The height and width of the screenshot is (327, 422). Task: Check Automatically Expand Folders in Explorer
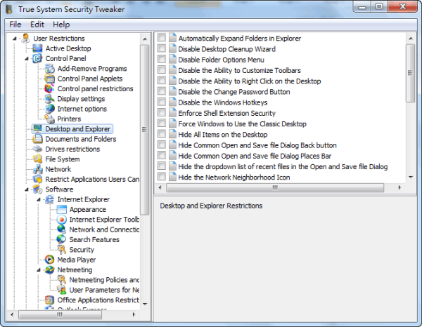tap(162, 37)
